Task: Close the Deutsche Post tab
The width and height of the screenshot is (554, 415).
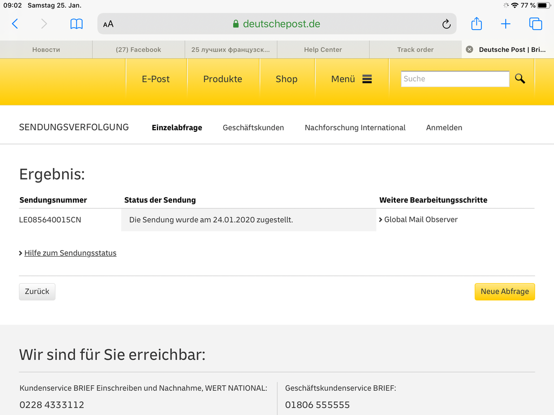Action: point(469,50)
